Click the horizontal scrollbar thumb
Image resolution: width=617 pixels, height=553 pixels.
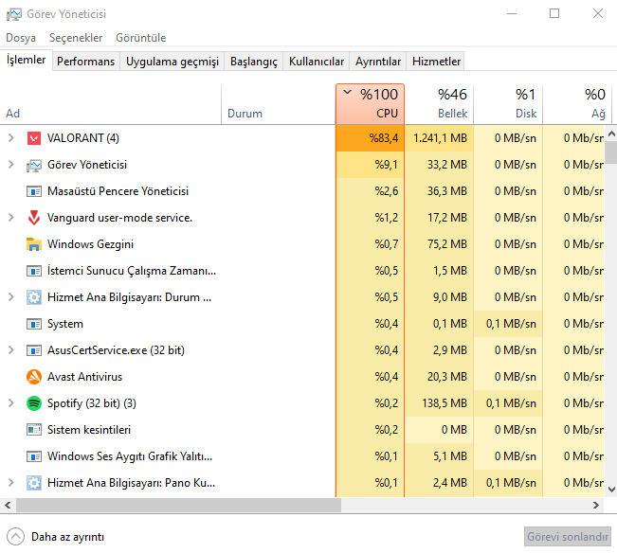(x=178, y=505)
